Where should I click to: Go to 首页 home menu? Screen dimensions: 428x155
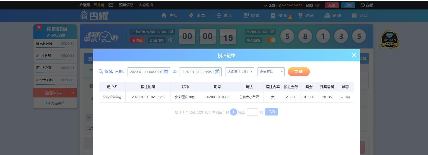pos(169,15)
